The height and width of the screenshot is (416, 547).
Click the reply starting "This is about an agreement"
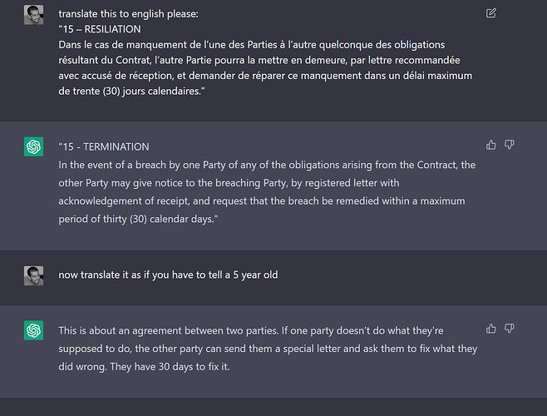pos(268,349)
